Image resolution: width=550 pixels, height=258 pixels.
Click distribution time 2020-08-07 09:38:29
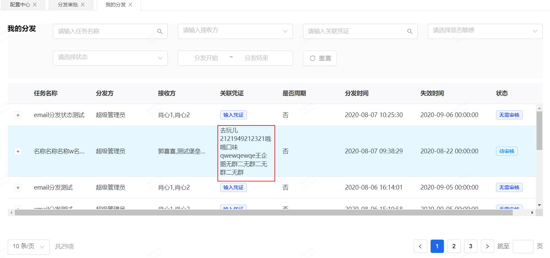pyautogui.click(x=374, y=151)
